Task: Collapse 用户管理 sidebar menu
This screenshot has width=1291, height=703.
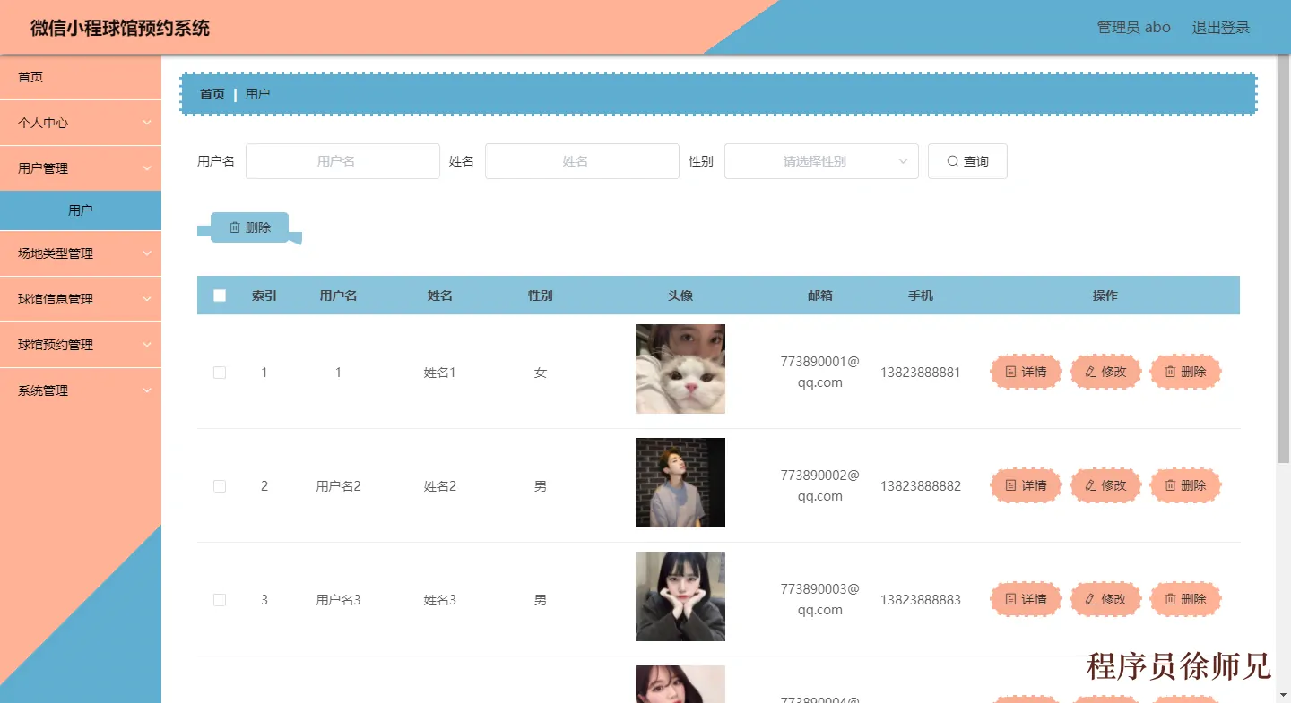Action: [81, 168]
